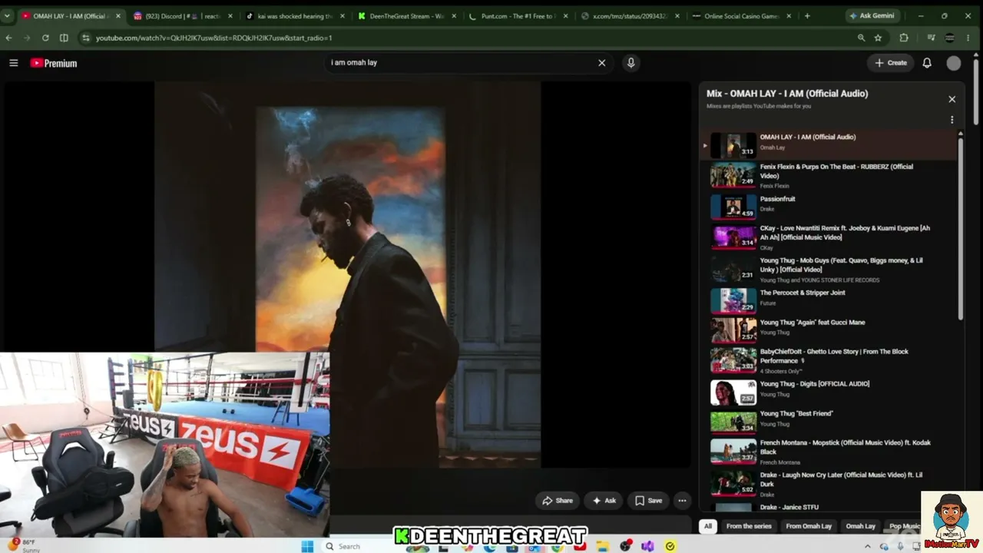This screenshot has height=553, width=983.
Task: Open more actions beside the Save button
Action: click(x=682, y=501)
